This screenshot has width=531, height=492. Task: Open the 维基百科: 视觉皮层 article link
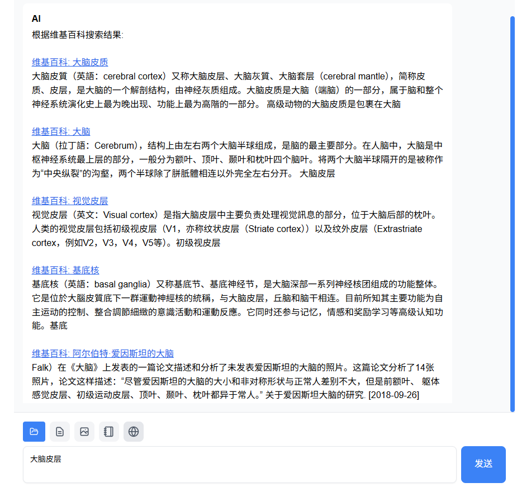70,200
